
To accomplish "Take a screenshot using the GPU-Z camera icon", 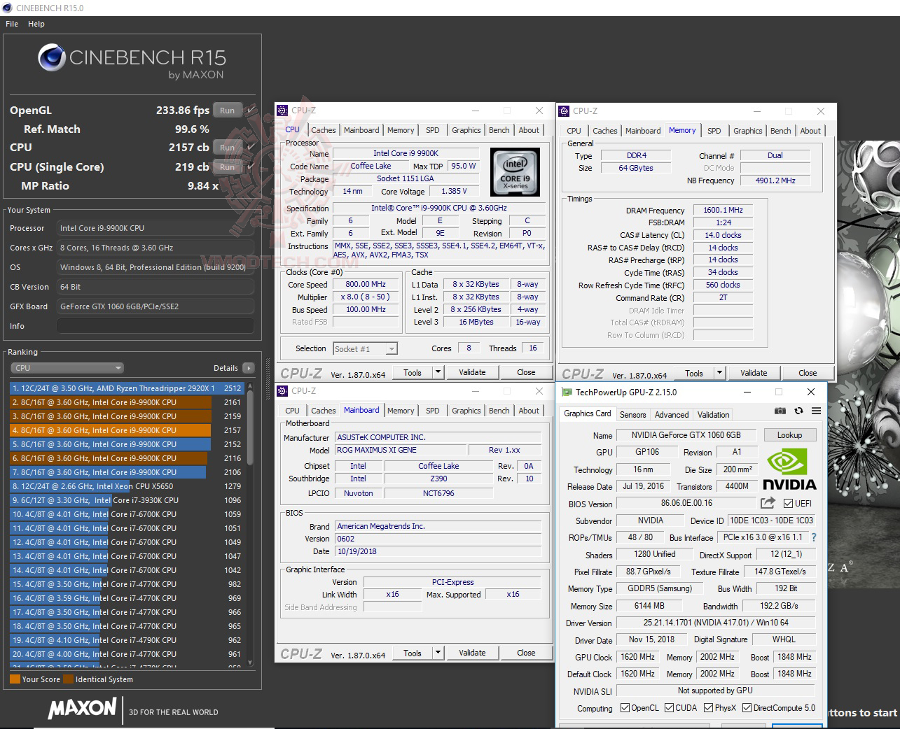I will [780, 411].
